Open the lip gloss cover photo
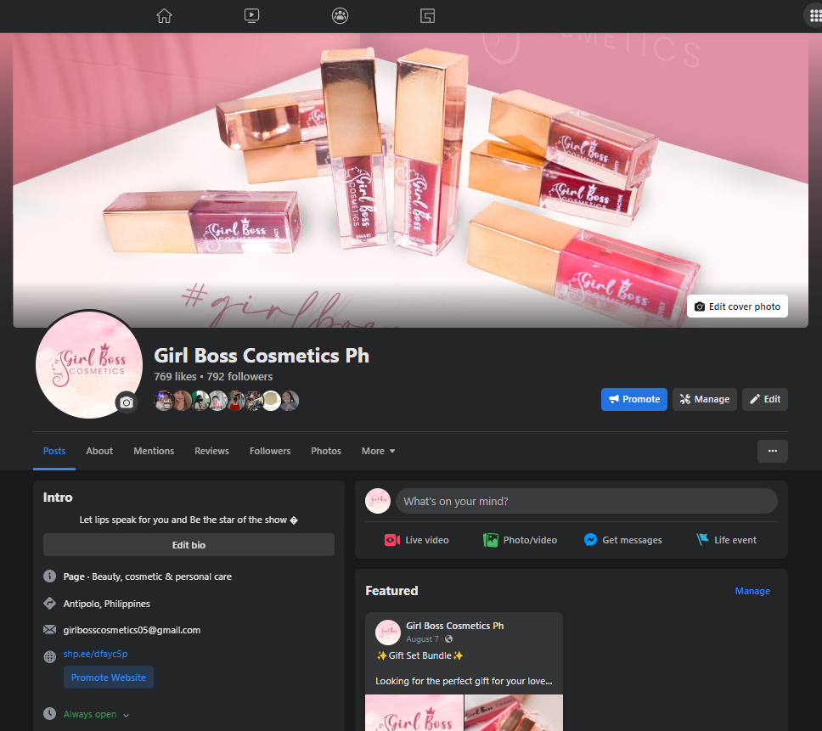 point(410,180)
